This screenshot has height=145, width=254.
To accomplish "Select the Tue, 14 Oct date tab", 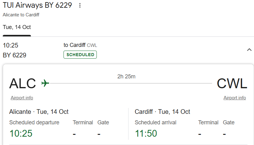I will 17,27.
